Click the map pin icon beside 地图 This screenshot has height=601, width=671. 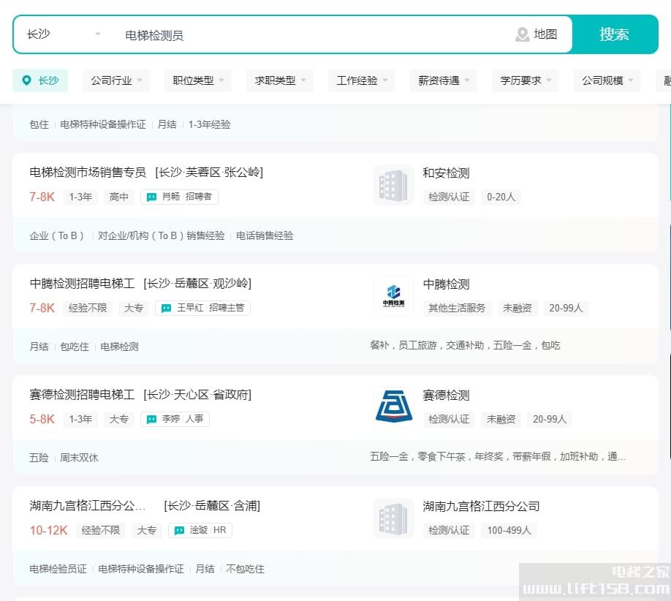(x=522, y=34)
